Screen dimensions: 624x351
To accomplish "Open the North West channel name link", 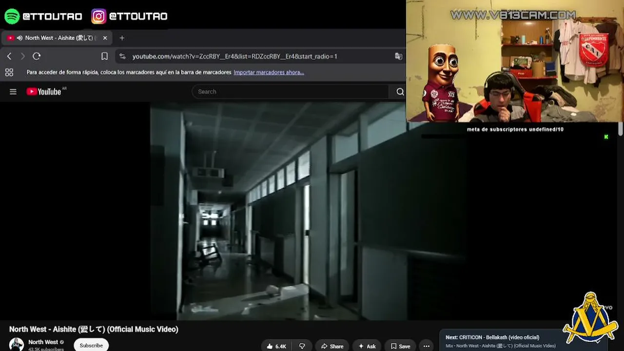I will click(x=43, y=342).
